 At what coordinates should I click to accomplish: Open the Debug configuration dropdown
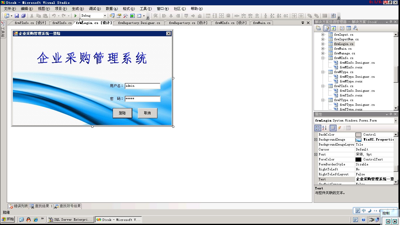pos(105,16)
